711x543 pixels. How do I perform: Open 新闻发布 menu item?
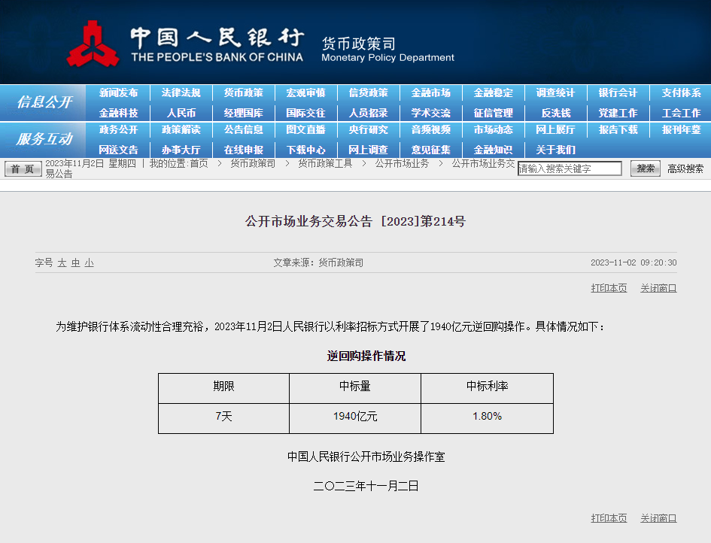tap(118, 93)
